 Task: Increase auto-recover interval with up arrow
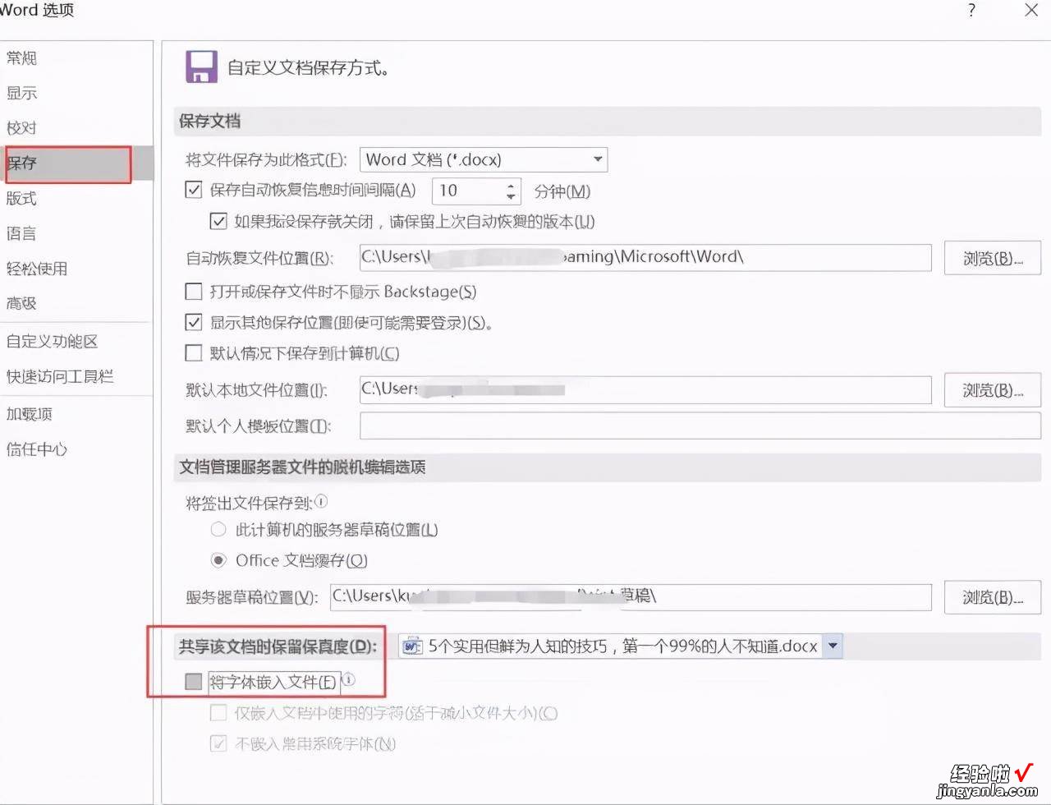point(512,186)
